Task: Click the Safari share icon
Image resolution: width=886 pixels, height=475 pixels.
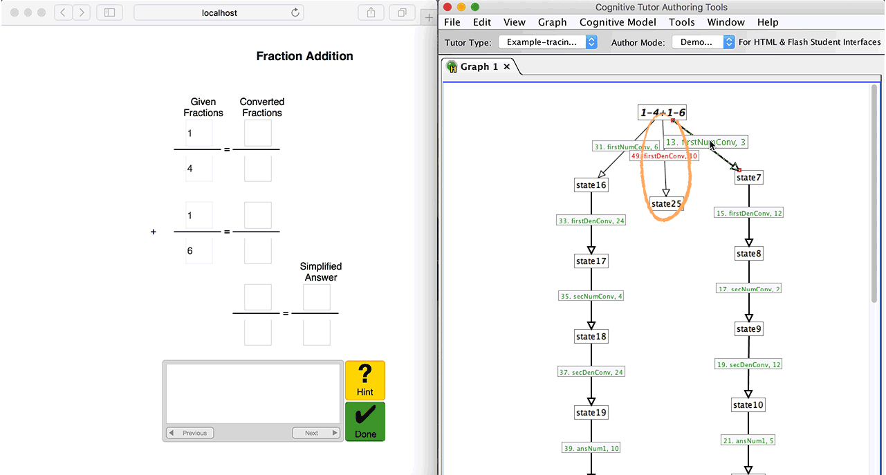Action: (x=371, y=12)
